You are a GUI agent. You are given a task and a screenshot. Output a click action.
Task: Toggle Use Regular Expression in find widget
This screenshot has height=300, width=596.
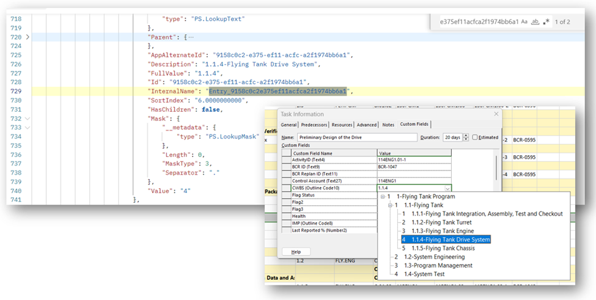546,21
